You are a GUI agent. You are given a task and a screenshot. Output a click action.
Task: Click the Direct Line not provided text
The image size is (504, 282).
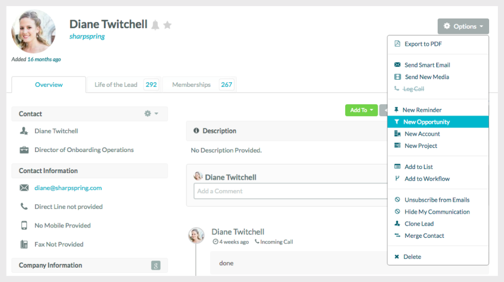coord(68,206)
